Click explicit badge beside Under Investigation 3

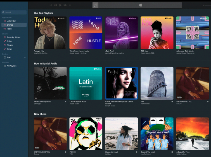pos(65,102)
